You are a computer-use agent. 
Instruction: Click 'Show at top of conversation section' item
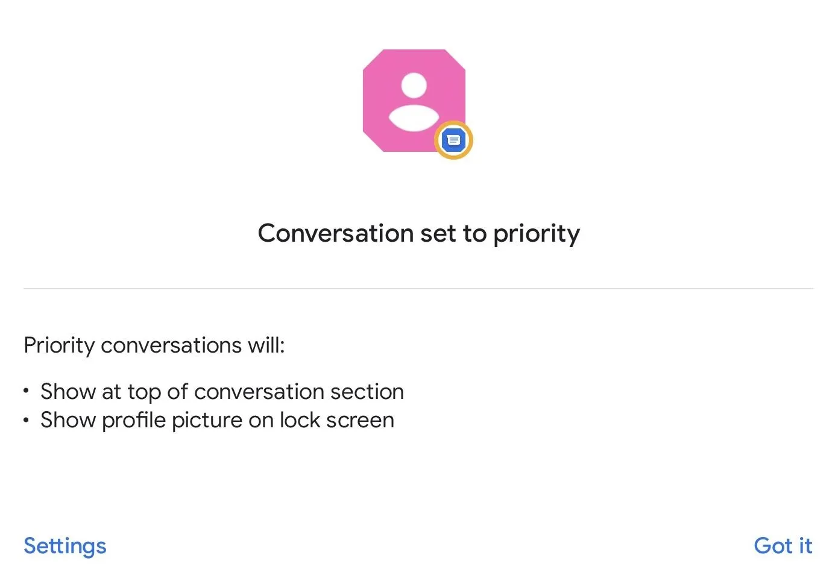pos(222,392)
